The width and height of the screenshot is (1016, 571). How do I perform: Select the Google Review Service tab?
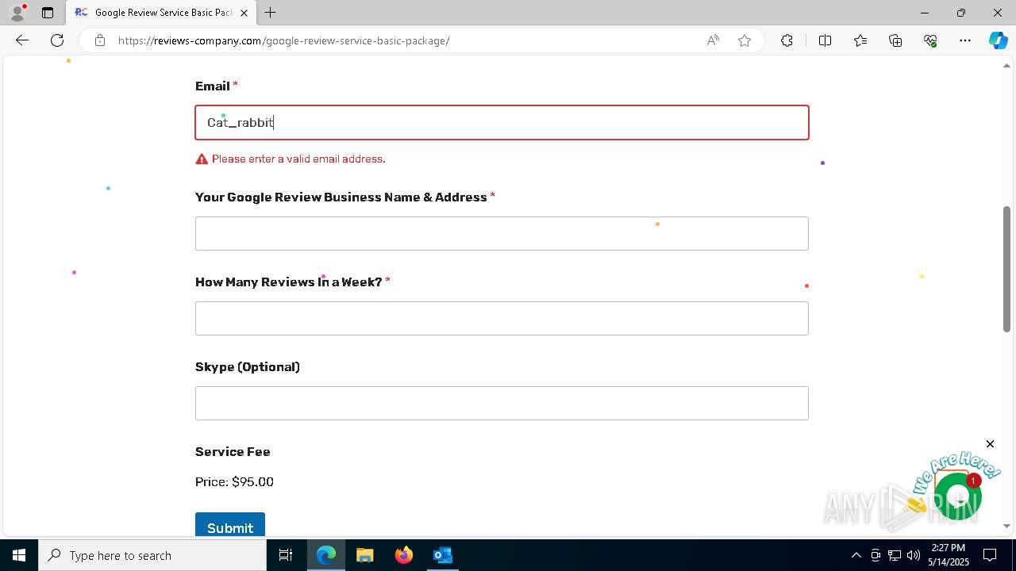[x=159, y=13]
